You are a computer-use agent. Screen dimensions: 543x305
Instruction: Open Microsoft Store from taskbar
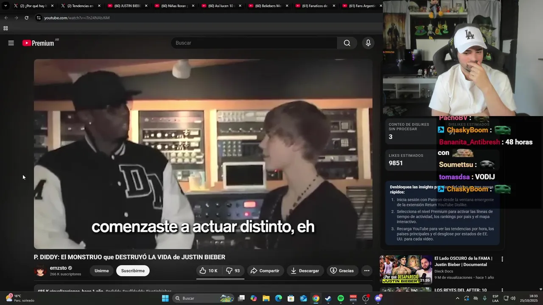291,298
